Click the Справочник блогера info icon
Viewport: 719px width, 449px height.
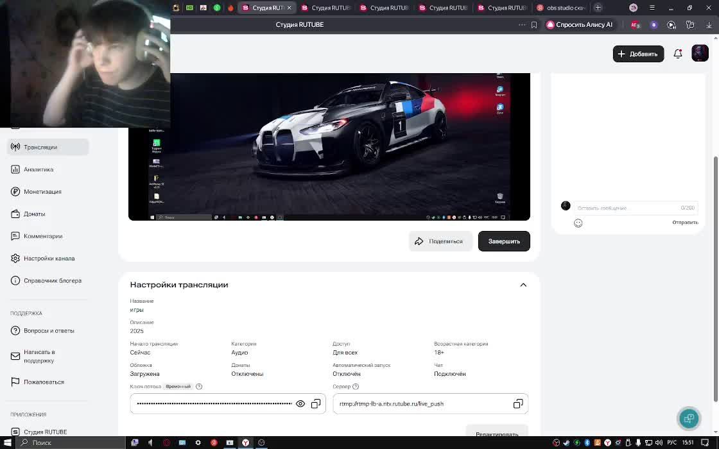tap(15, 280)
